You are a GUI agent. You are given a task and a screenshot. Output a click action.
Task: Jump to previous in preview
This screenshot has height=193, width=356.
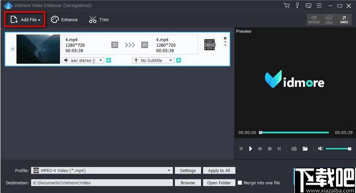coord(241,149)
